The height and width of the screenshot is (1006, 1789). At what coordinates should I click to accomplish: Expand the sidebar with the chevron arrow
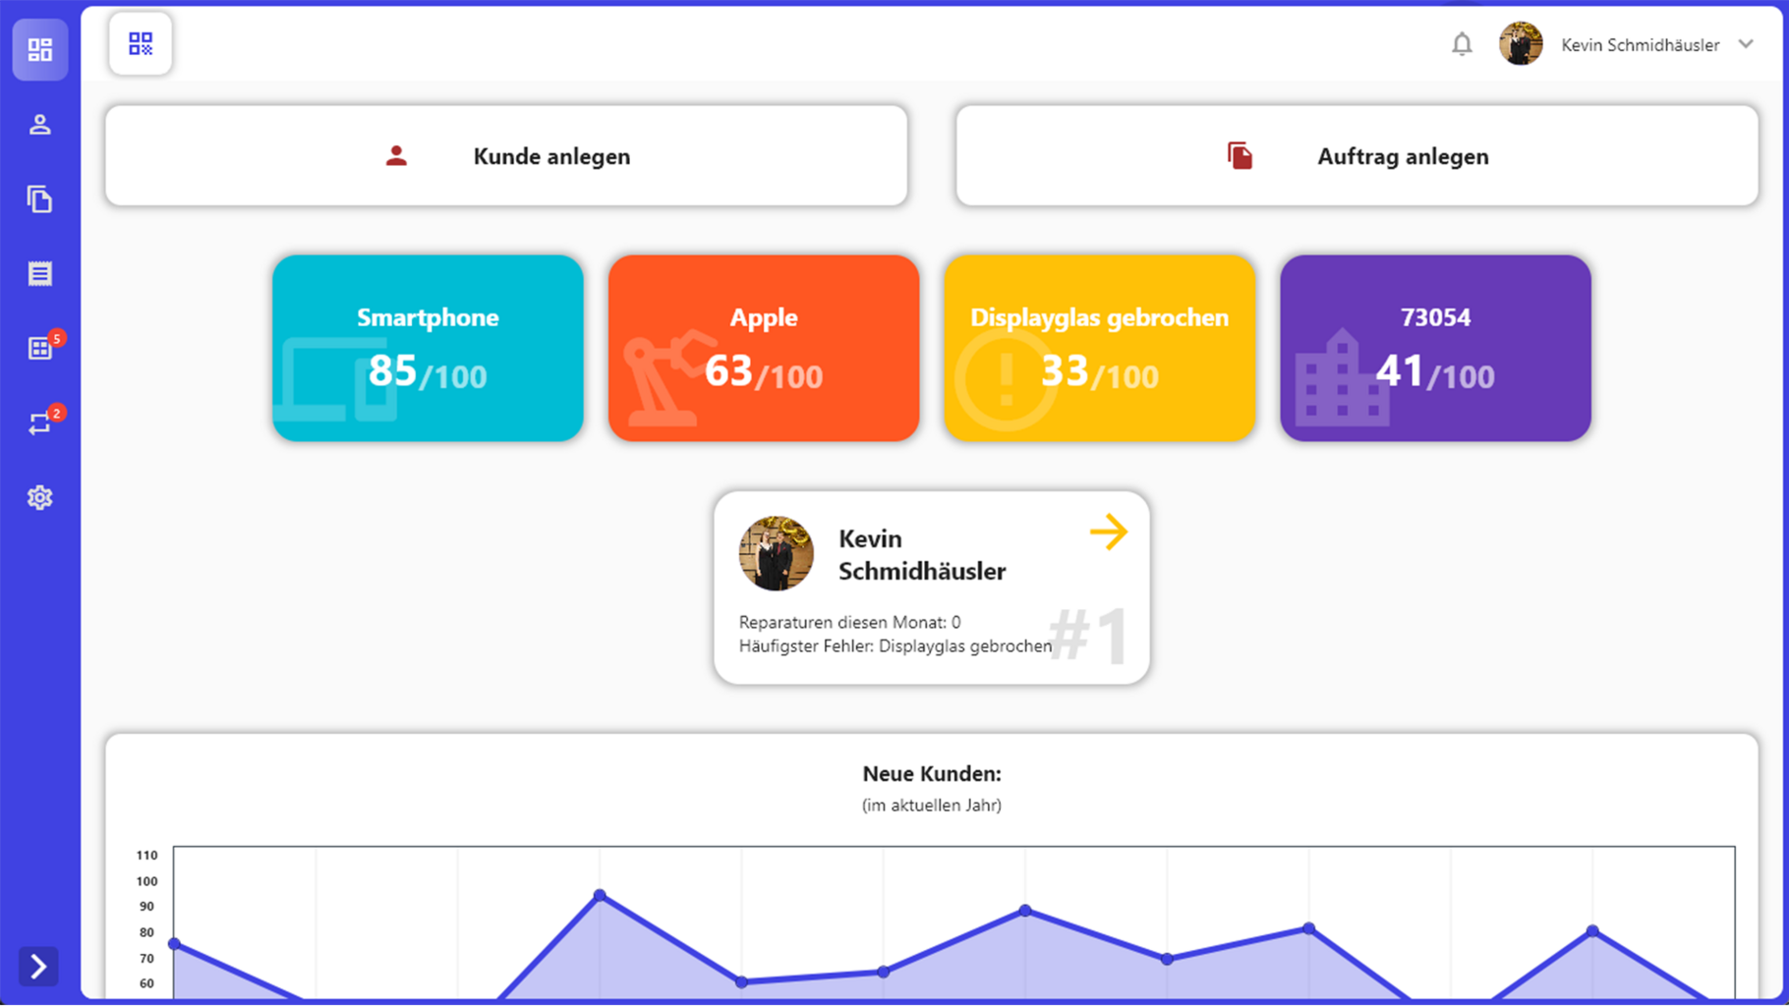coord(38,967)
